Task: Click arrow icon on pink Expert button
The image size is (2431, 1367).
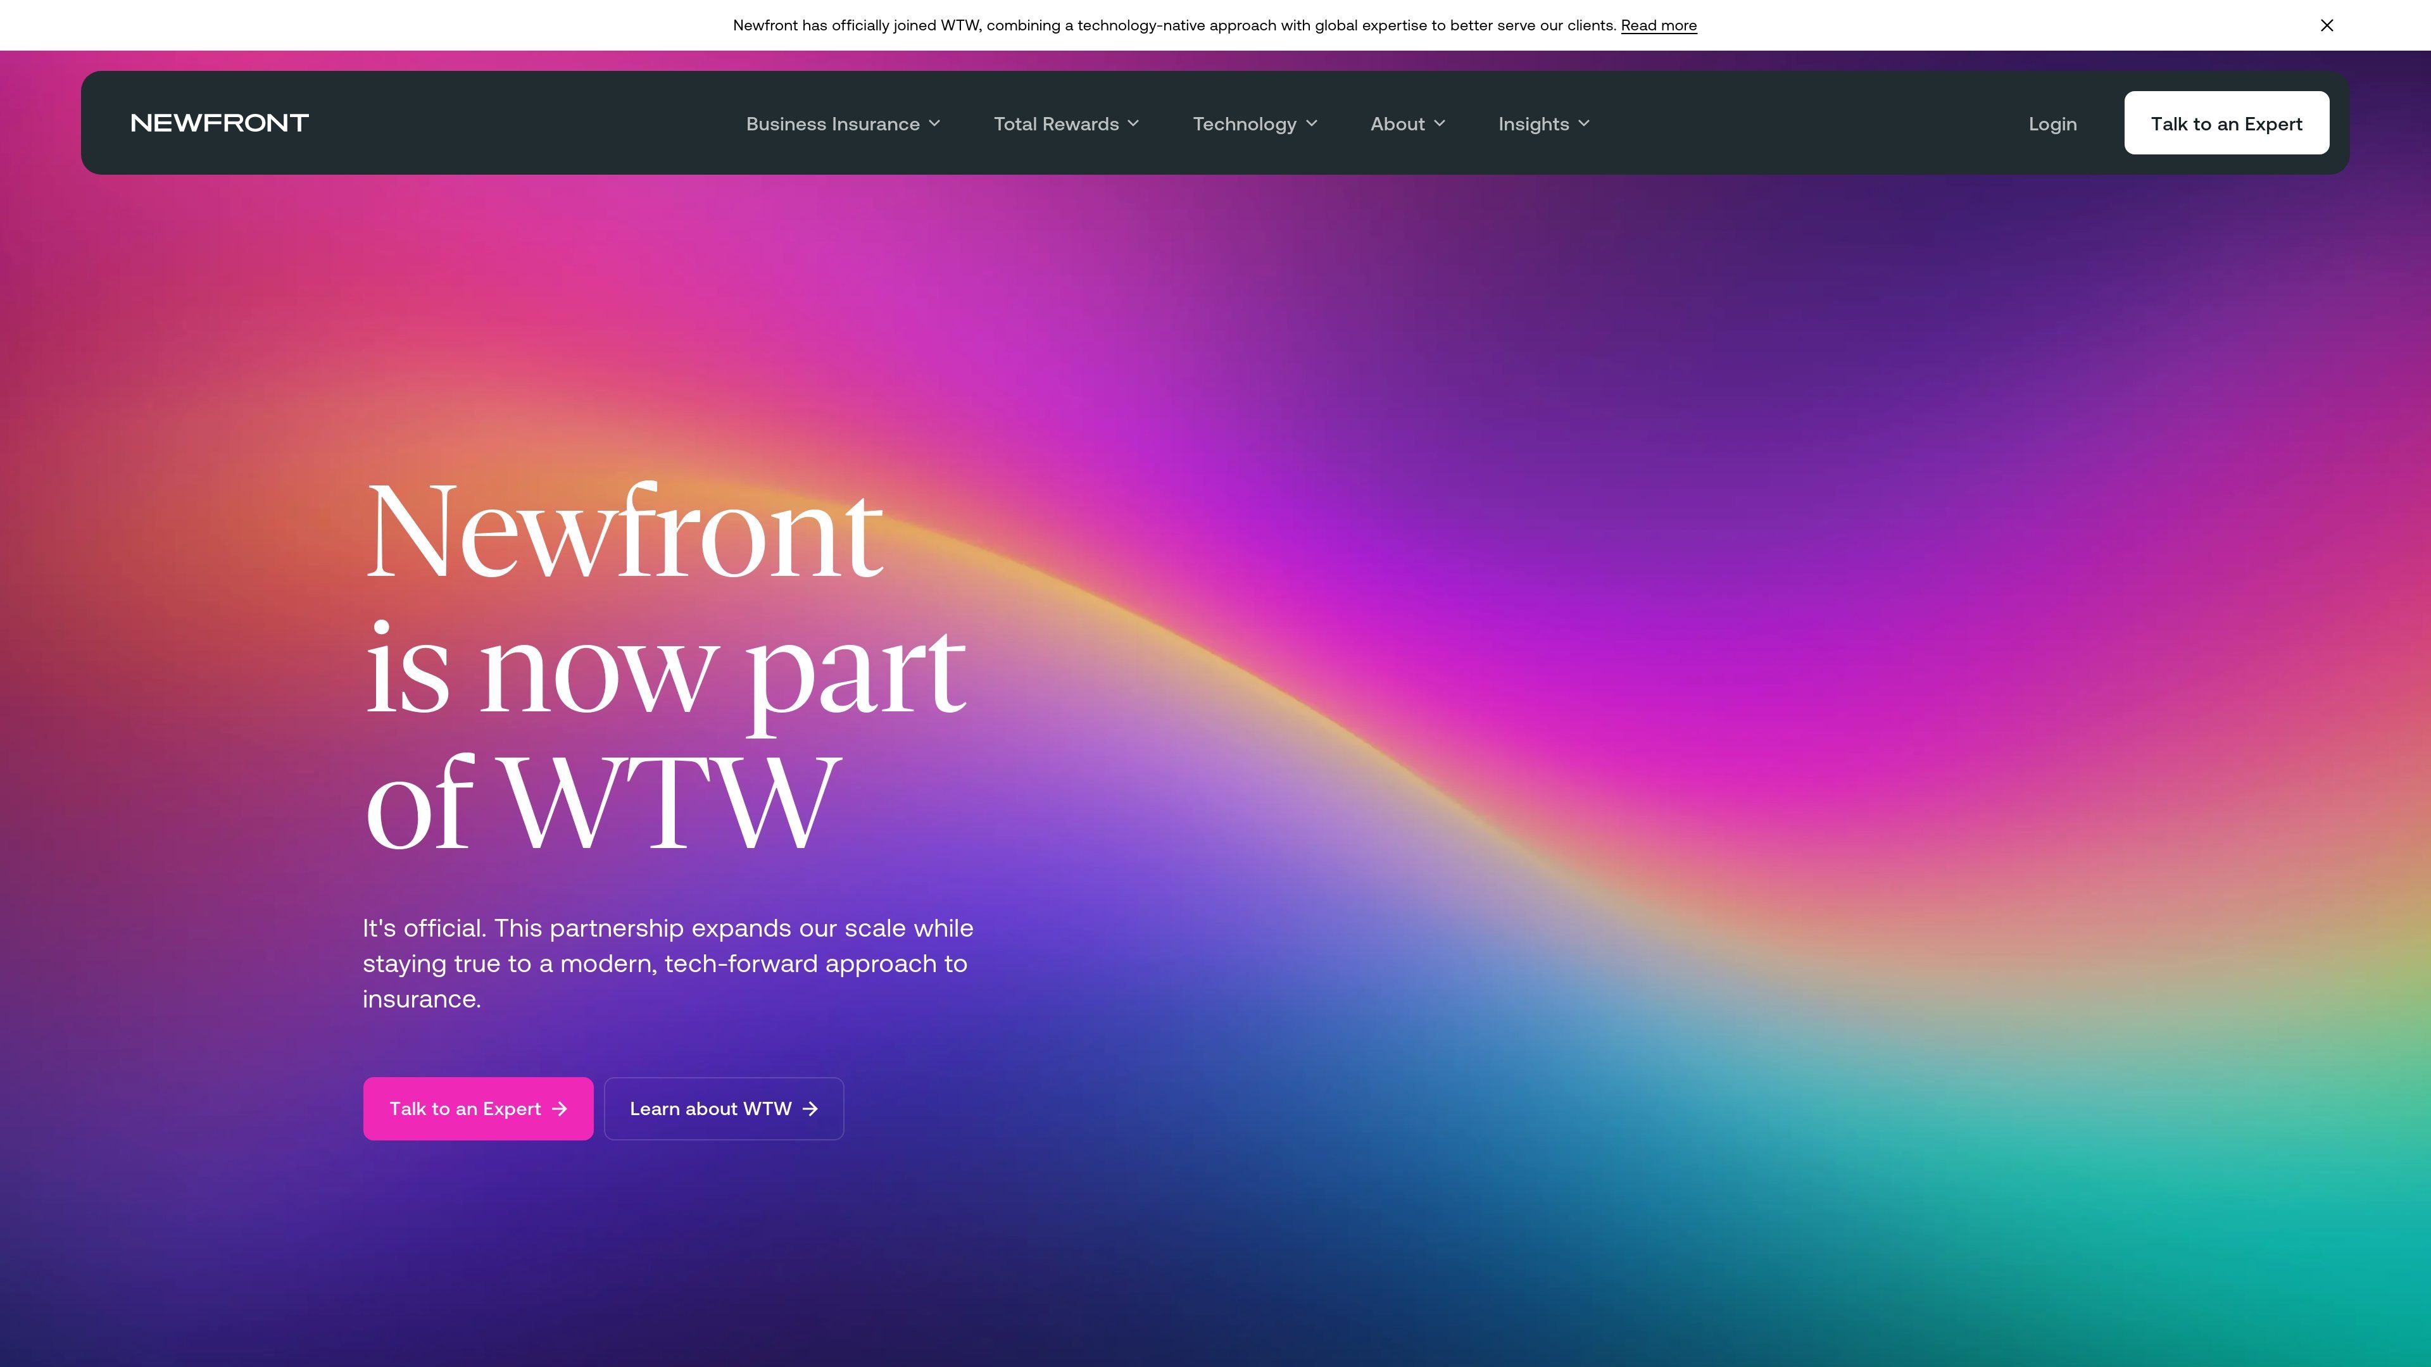Action: pyautogui.click(x=560, y=1109)
